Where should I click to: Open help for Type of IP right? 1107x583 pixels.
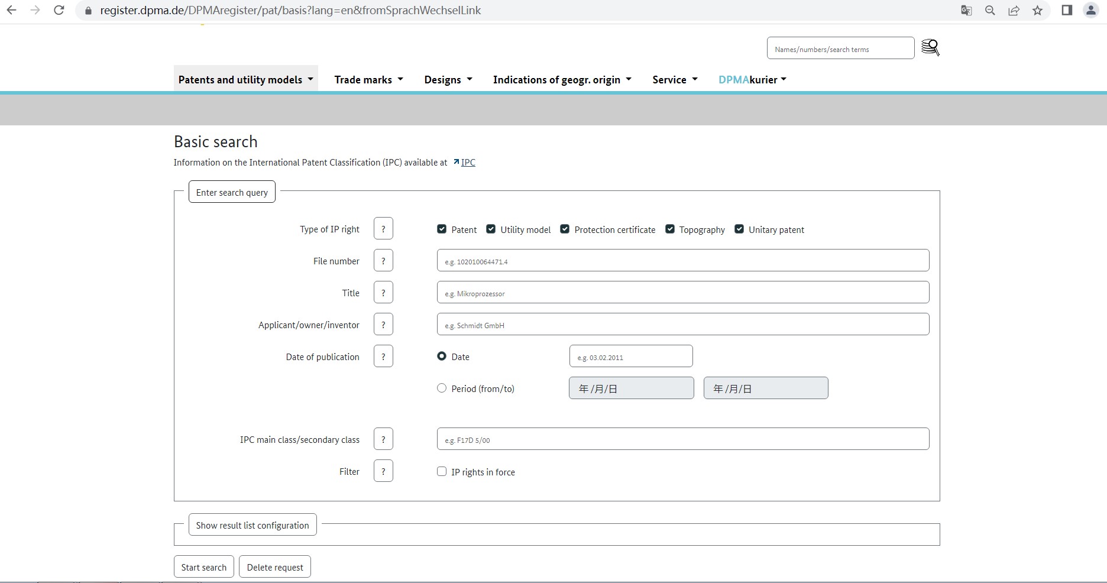pos(383,229)
